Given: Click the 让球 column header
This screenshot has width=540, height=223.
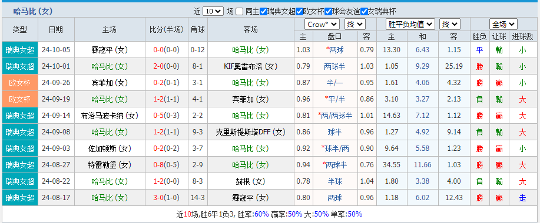Looking at the screenshot, I should pyautogui.click(x=499, y=36).
